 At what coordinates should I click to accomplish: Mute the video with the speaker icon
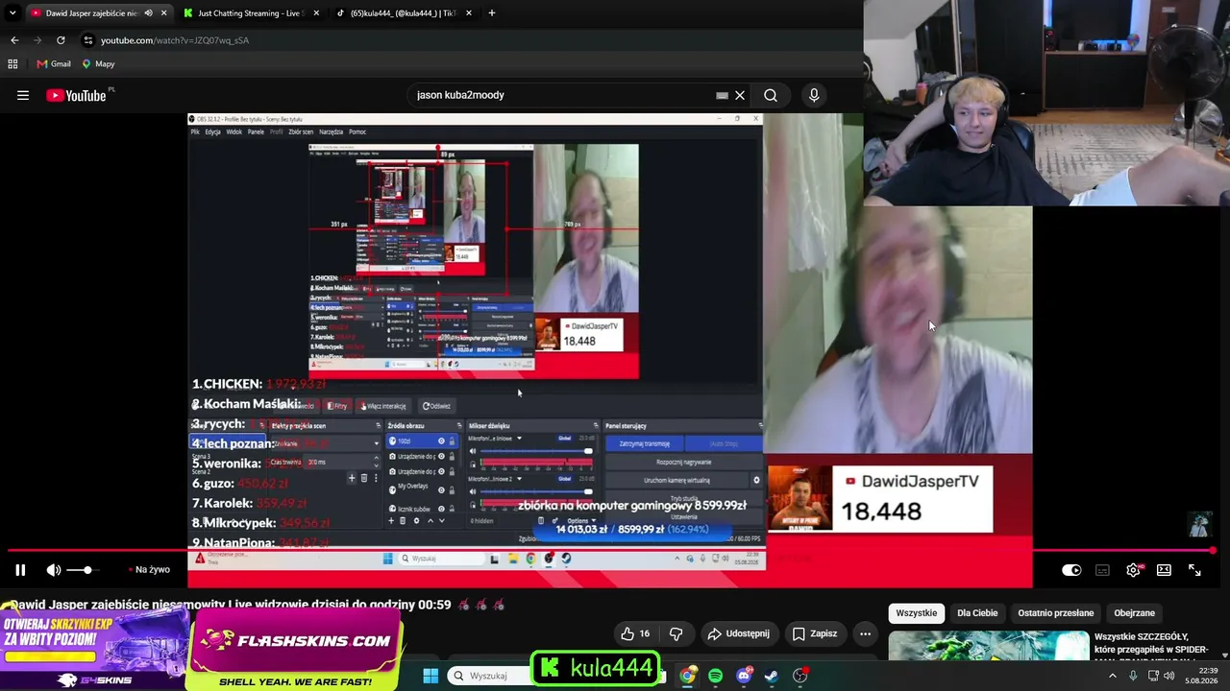coord(54,570)
